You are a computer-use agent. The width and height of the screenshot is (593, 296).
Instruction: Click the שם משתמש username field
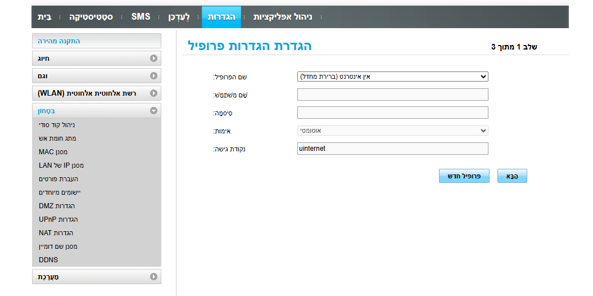coord(392,95)
